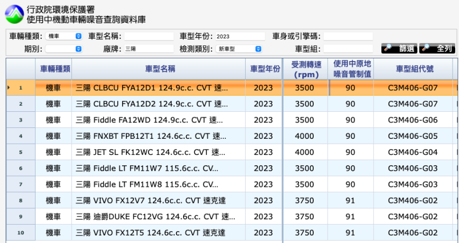Click 機車 type cell in row 10

coord(53,232)
